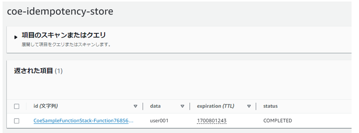Screen dimensions: 359x133
Task: Click the divider between expiration and status columns
Action: point(256,106)
